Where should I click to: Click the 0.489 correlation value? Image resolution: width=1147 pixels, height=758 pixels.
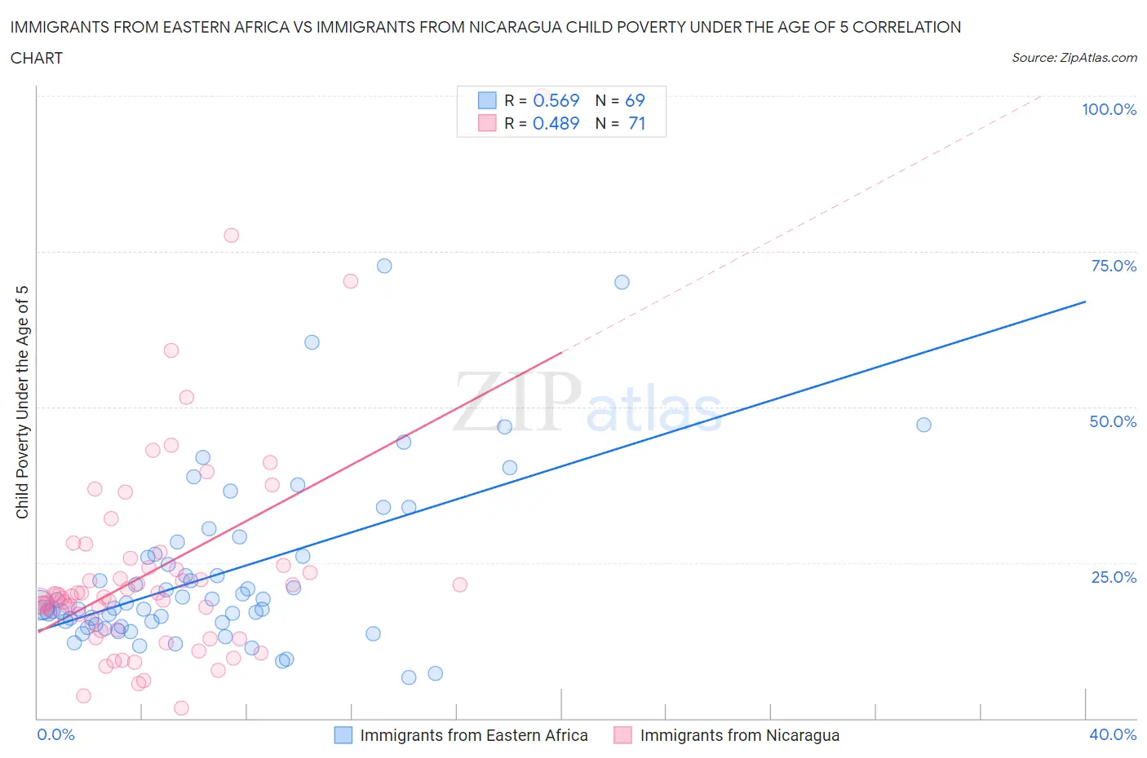click(556, 123)
